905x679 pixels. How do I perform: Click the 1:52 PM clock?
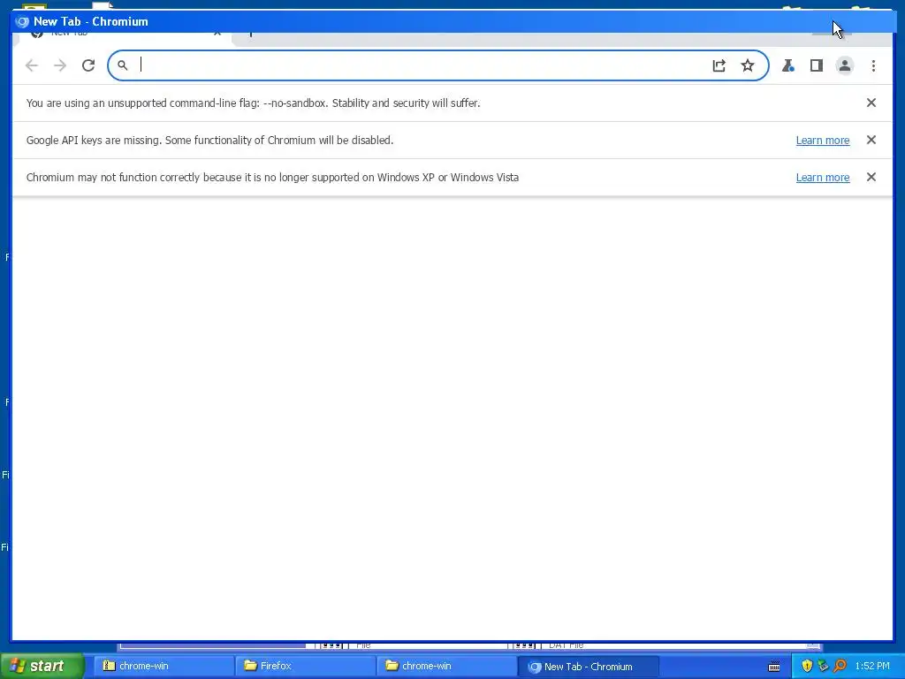(x=872, y=666)
